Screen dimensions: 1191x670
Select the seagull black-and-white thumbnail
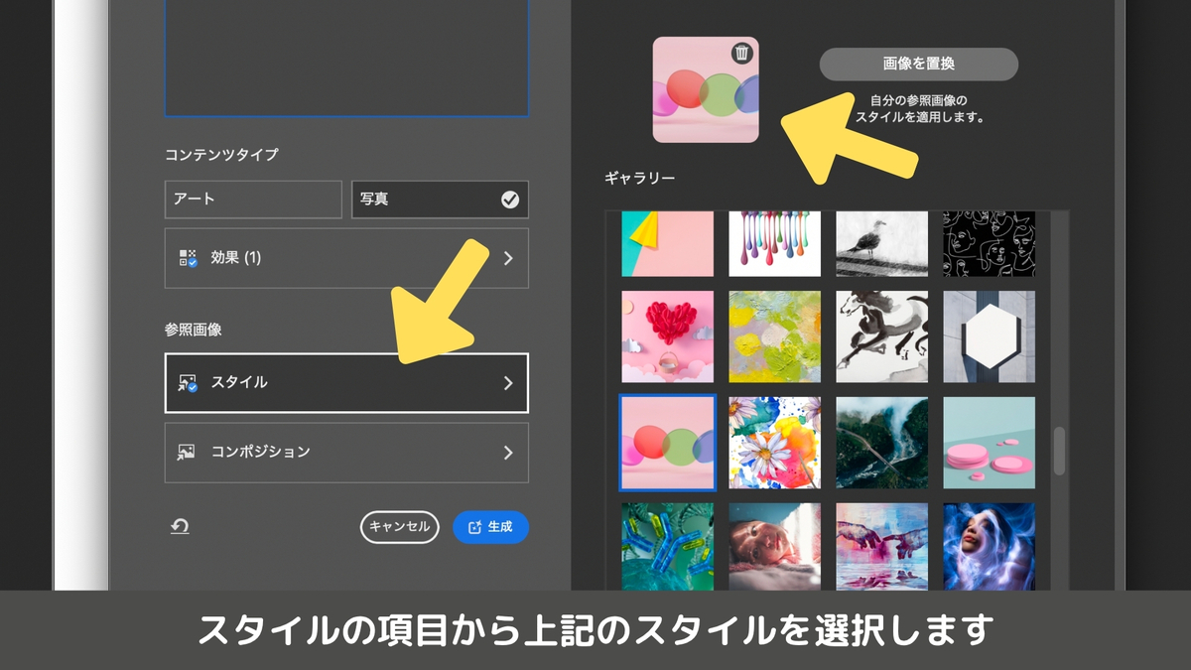tap(882, 243)
